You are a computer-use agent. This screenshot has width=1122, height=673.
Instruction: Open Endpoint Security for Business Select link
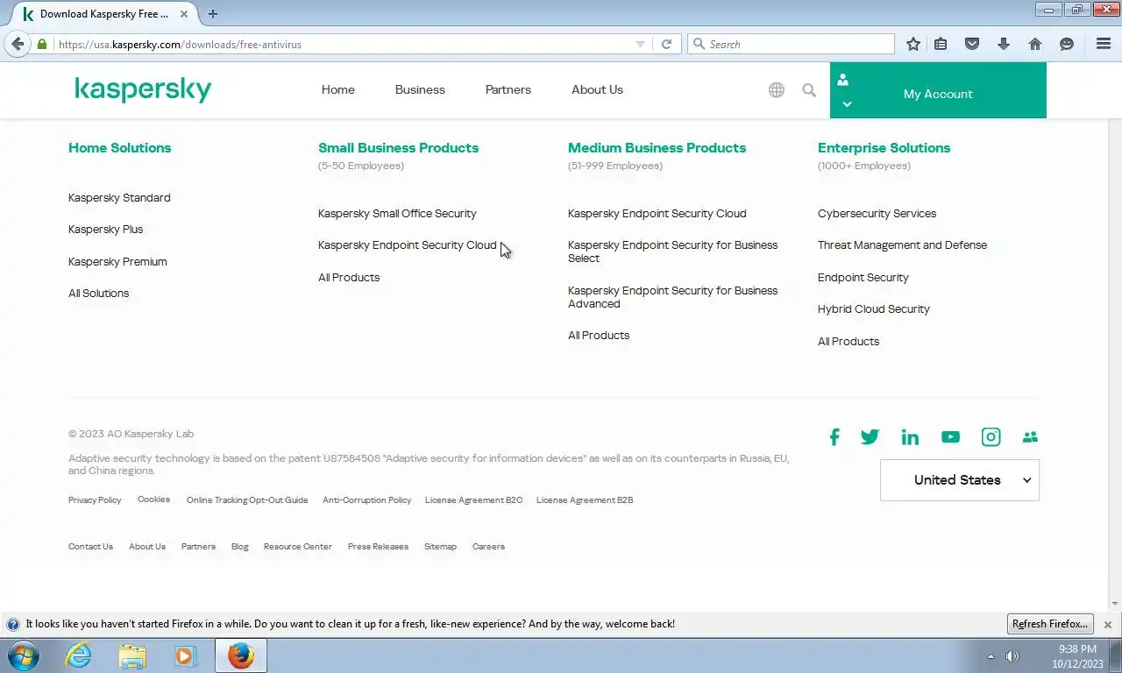672,251
